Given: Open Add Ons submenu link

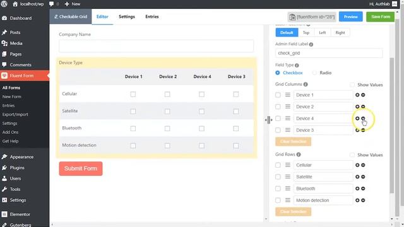Looking at the screenshot, I should 10,132.
